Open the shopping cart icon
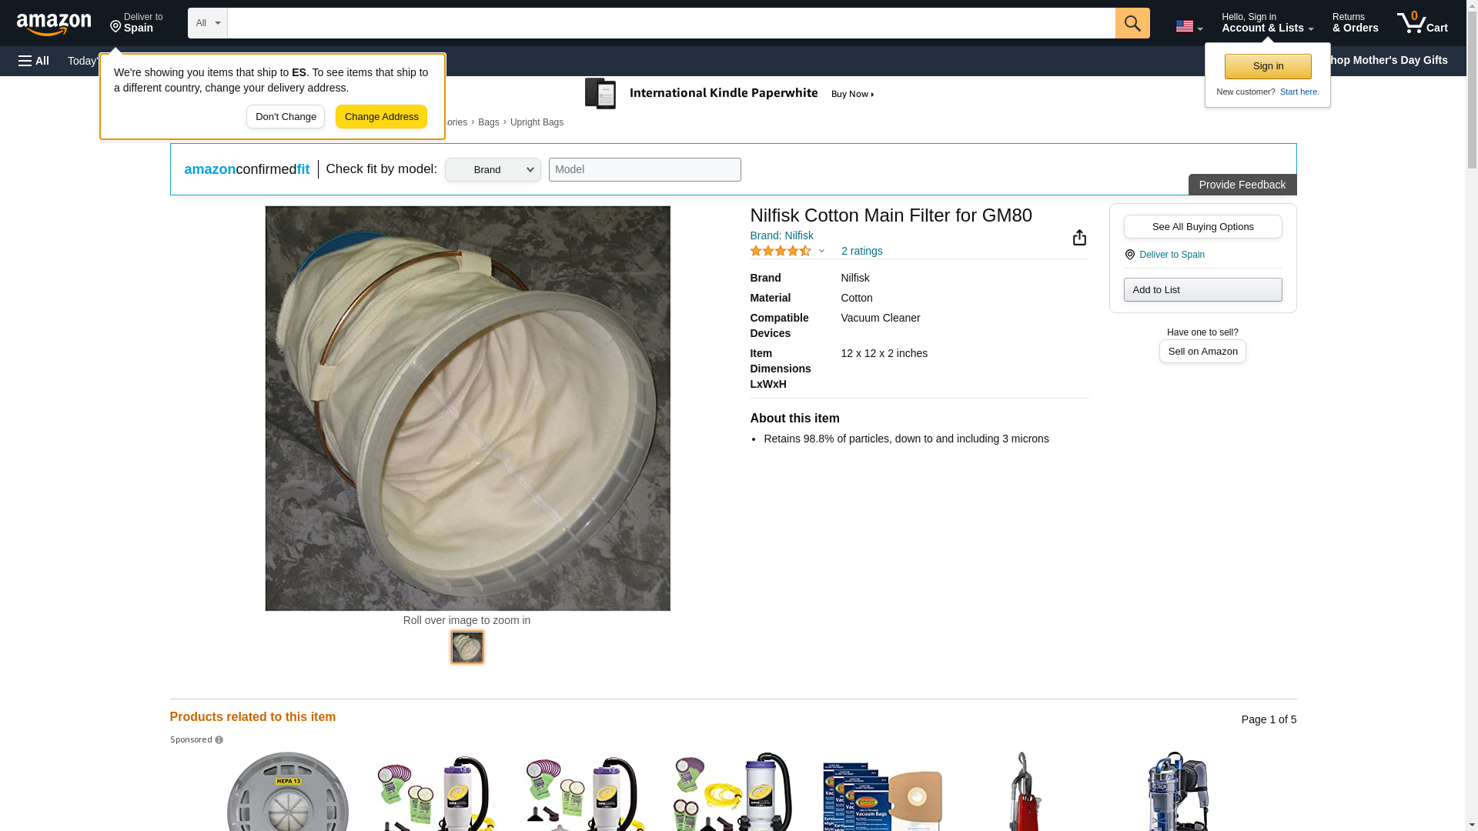The width and height of the screenshot is (1478, 831). (x=1421, y=23)
